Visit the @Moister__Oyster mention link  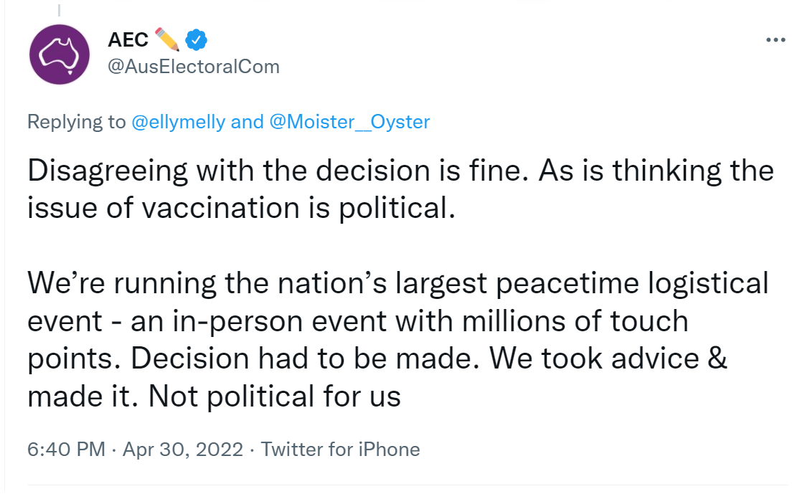point(349,122)
